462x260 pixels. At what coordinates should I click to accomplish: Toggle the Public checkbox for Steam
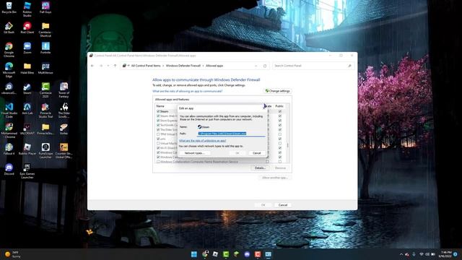(x=280, y=111)
